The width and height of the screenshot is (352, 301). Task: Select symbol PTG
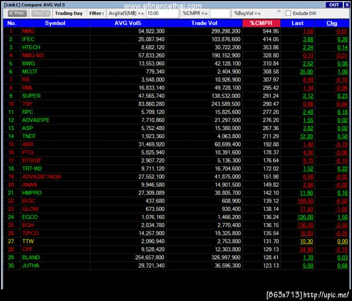[x=28, y=152]
